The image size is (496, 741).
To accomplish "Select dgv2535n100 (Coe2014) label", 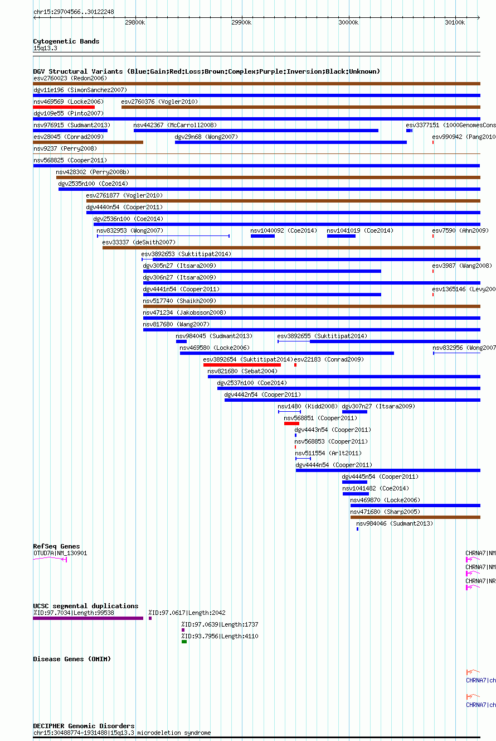I will (93, 184).
